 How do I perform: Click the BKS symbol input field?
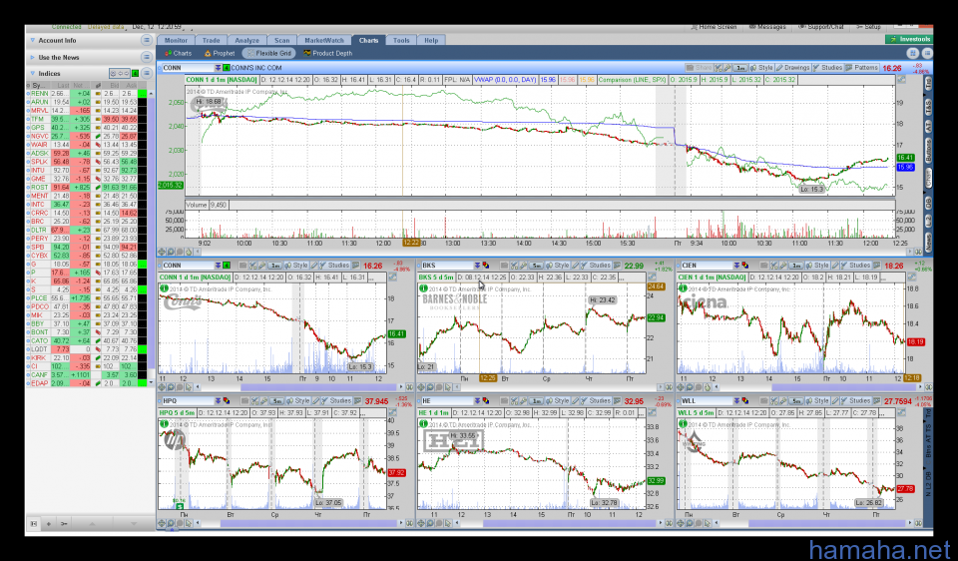(446, 266)
